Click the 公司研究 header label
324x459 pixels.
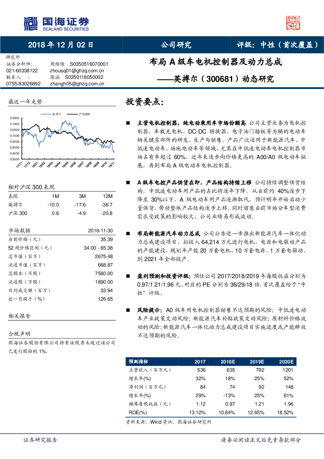(176, 45)
